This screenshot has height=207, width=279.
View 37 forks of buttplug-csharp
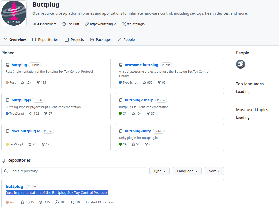point(151,114)
